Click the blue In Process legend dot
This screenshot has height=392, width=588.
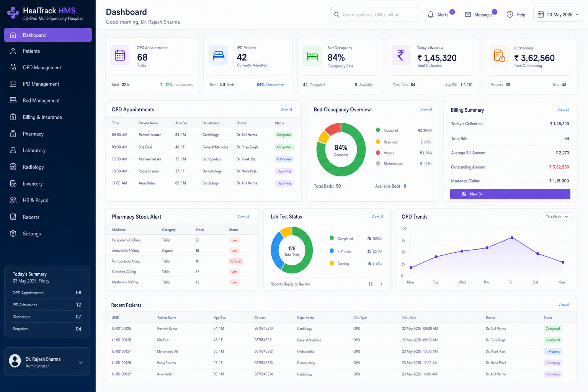(332, 251)
